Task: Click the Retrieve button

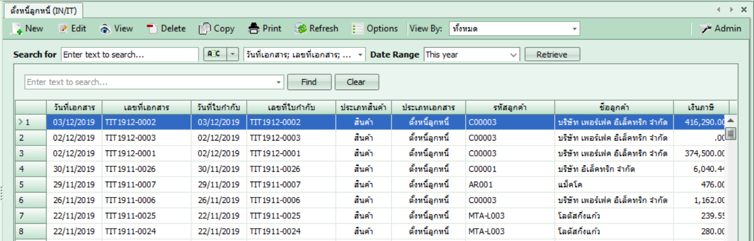Action: (552, 54)
